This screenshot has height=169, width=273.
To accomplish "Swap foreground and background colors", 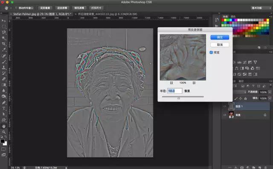I will click(x=6, y=137).
